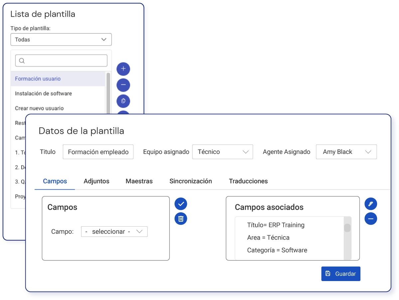Screen dimensions: 399x300
Task: Open the Traducciones tab
Action: [x=248, y=181]
